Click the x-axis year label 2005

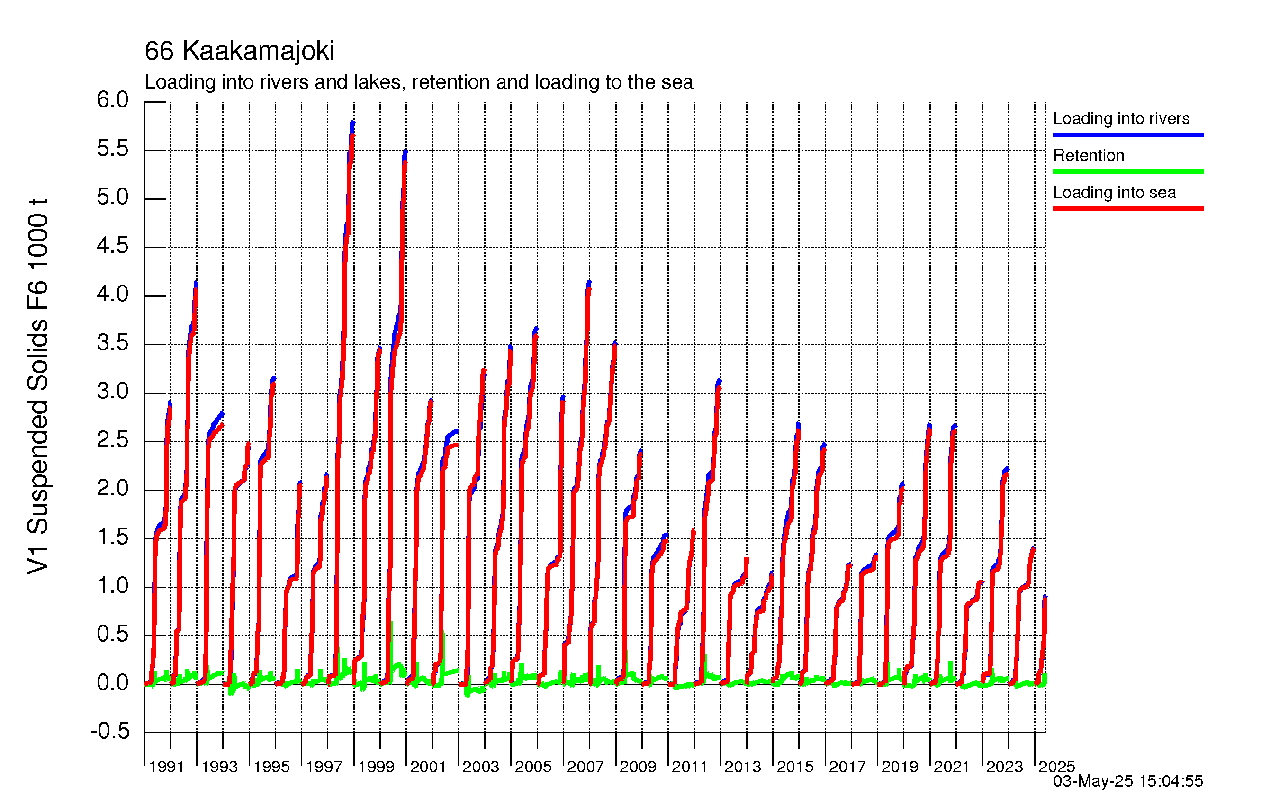[533, 767]
